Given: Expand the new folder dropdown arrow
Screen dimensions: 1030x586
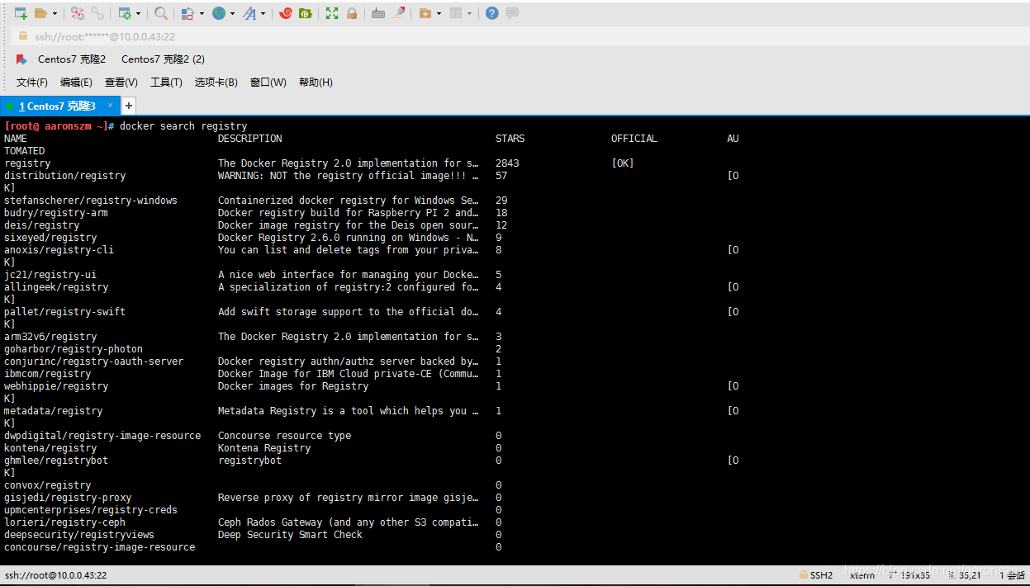Looking at the screenshot, I should tap(439, 13).
